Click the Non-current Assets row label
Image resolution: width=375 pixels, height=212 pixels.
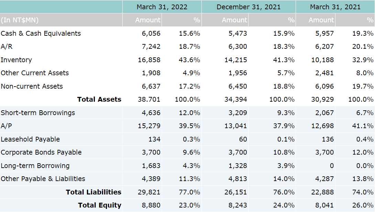click(x=32, y=86)
